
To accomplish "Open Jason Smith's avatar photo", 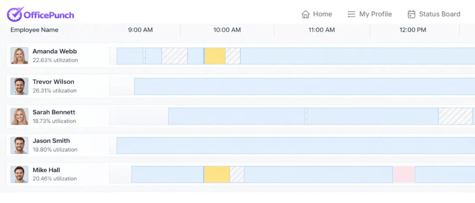I will (x=19, y=145).
